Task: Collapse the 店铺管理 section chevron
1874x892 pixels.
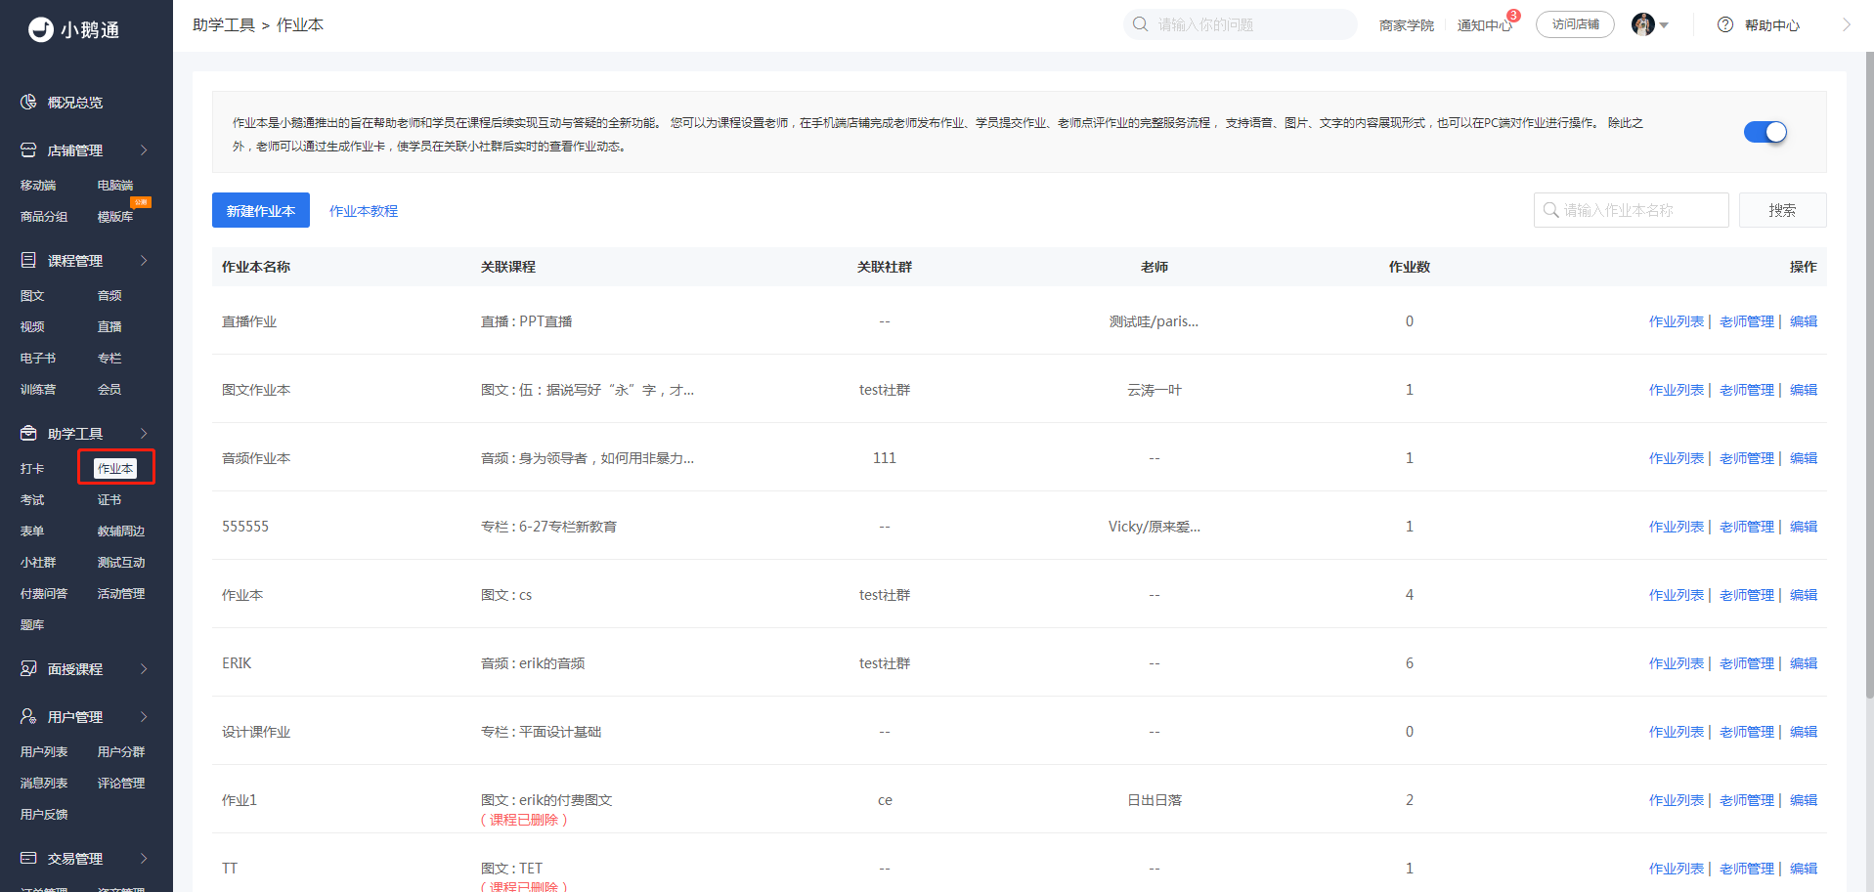Action: pyautogui.click(x=144, y=150)
